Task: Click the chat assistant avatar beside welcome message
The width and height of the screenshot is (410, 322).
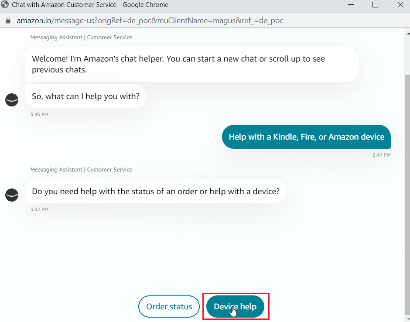Action: pos(11,100)
